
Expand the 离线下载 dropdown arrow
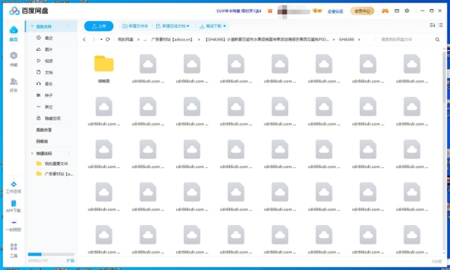click(x=224, y=26)
